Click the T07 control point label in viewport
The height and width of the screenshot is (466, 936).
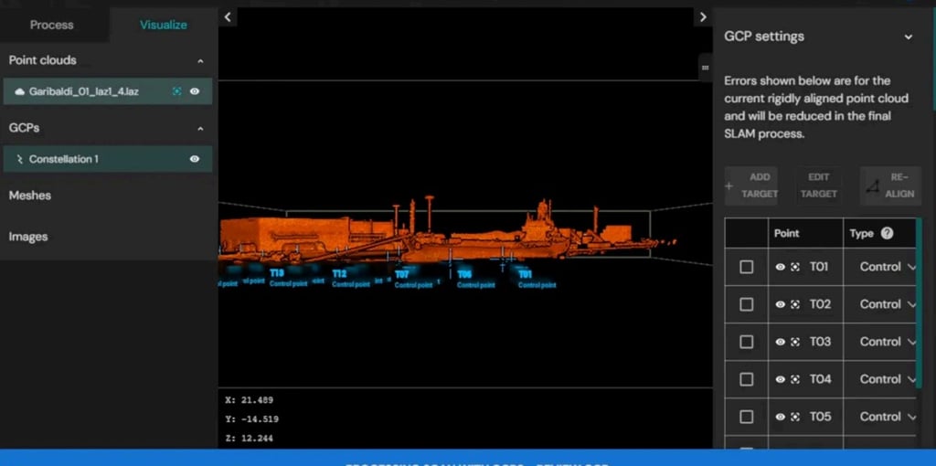tap(413, 280)
